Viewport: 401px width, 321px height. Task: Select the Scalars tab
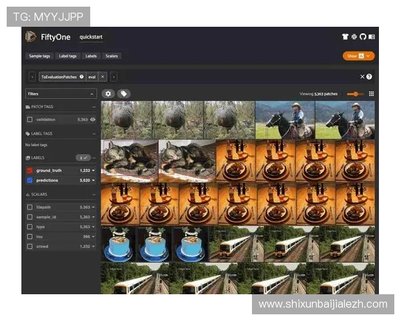[x=112, y=56]
